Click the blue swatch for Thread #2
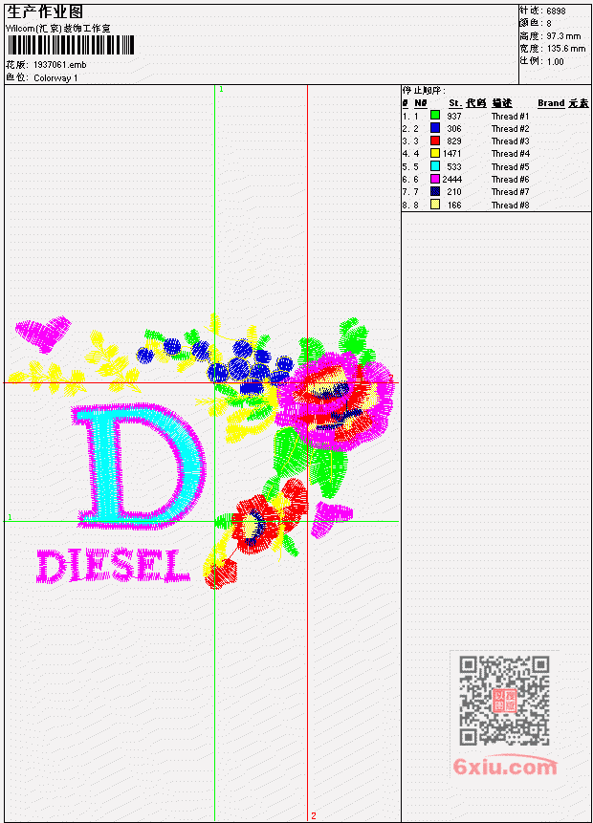 435,127
